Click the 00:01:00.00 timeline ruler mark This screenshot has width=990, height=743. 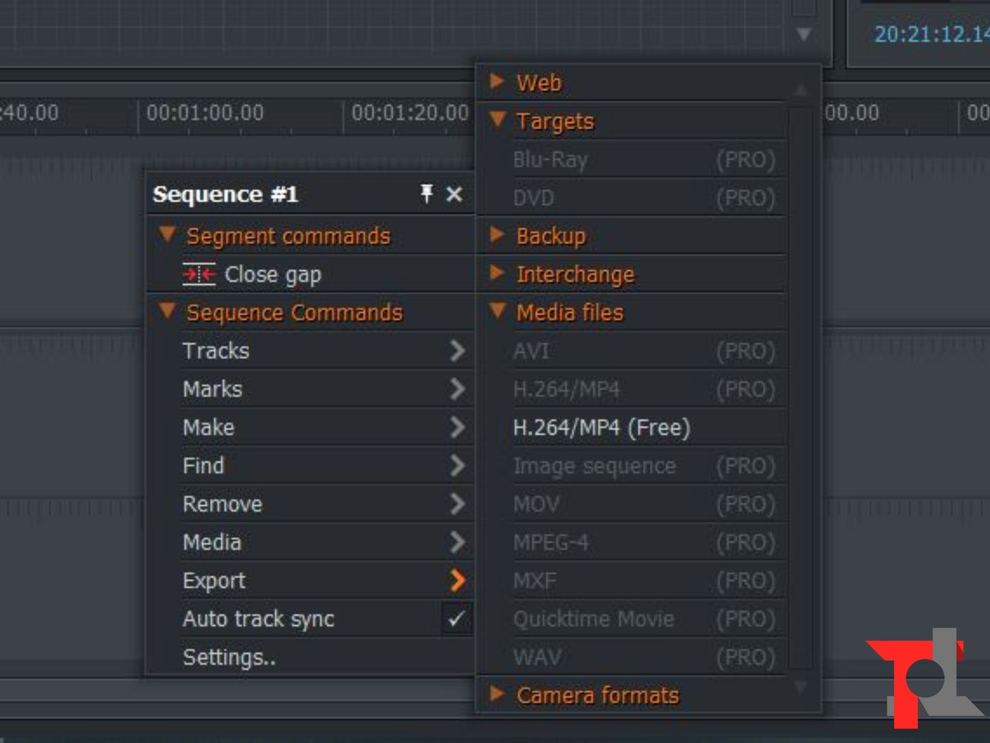pos(205,113)
